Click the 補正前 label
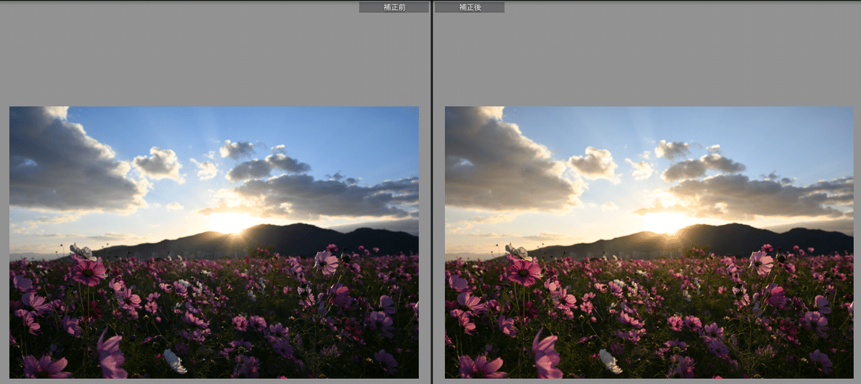The image size is (861, 384). (393, 7)
